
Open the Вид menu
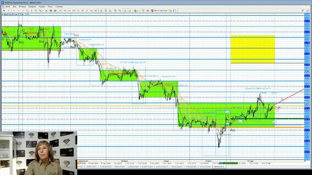[x=15, y=6]
